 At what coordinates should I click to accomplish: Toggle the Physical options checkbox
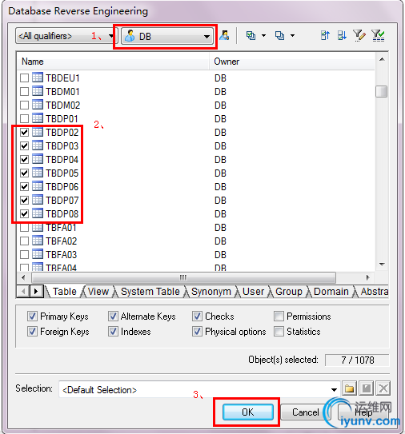tap(197, 332)
